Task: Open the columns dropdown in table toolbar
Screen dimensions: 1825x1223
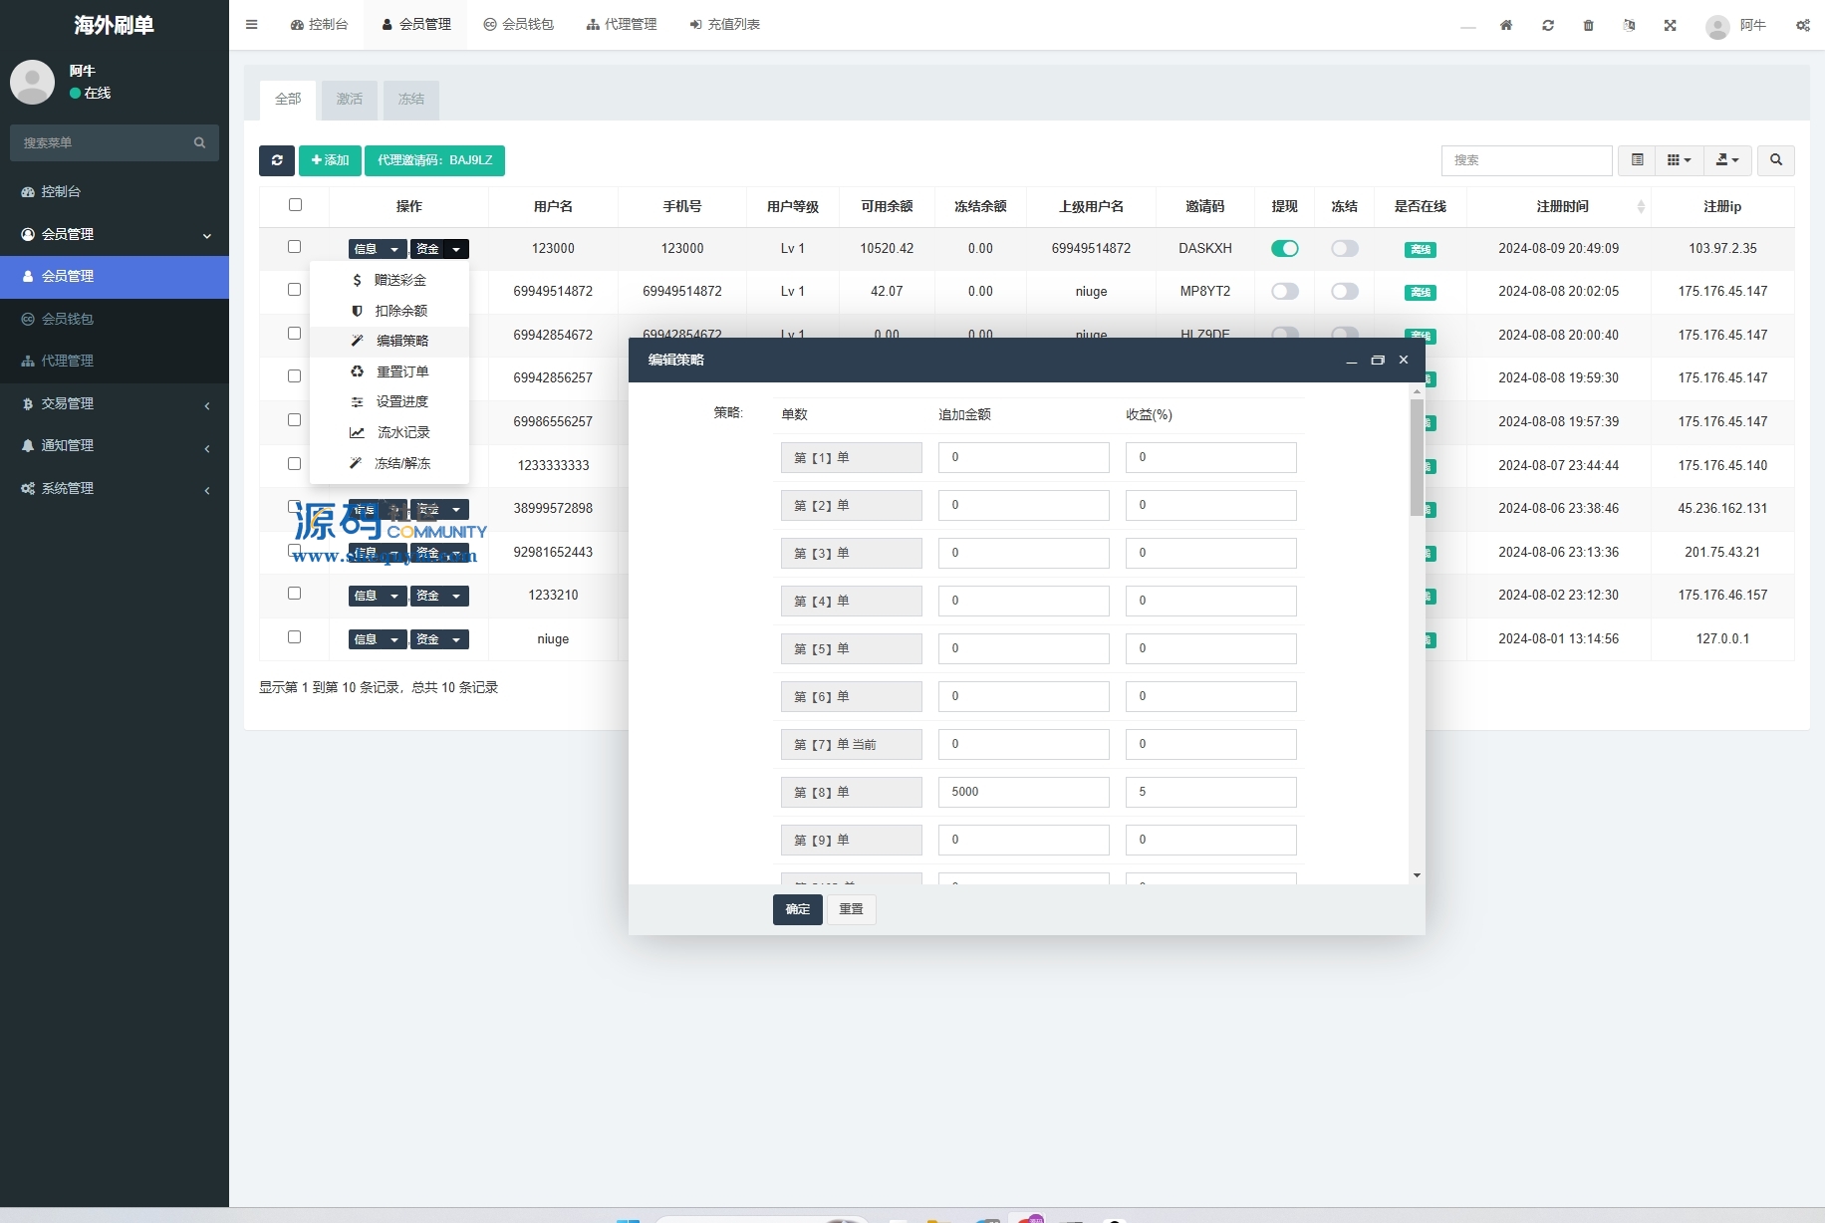Action: tap(1679, 160)
